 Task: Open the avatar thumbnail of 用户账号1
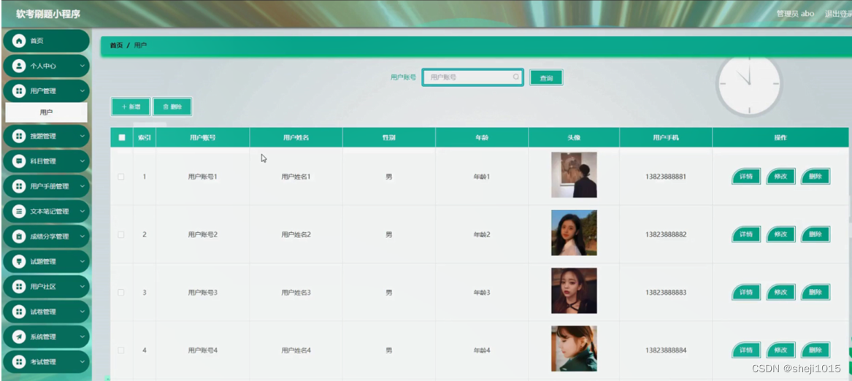[x=574, y=174]
